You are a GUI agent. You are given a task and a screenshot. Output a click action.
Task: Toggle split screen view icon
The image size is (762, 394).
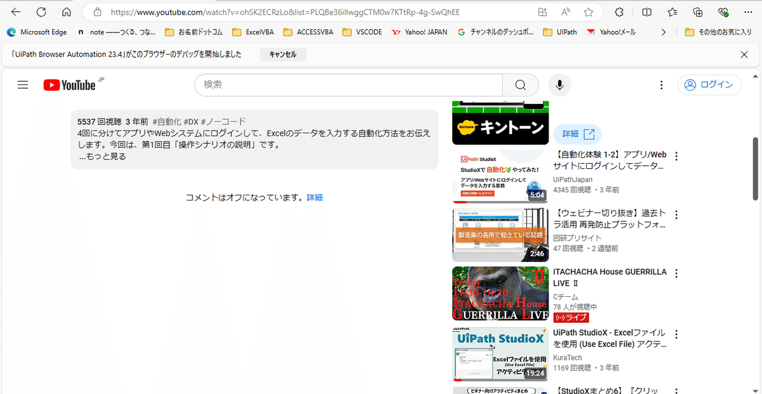tap(646, 12)
